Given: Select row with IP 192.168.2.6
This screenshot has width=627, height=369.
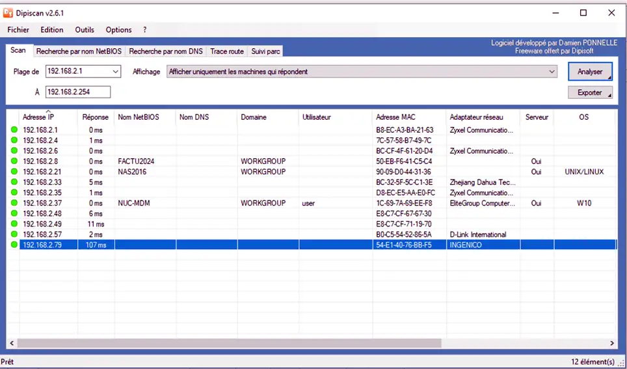Looking at the screenshot, I should click(313, 151).
